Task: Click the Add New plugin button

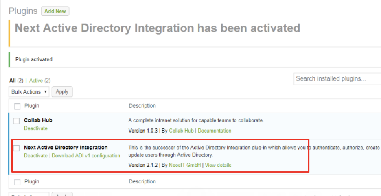Action: [55, 11]
